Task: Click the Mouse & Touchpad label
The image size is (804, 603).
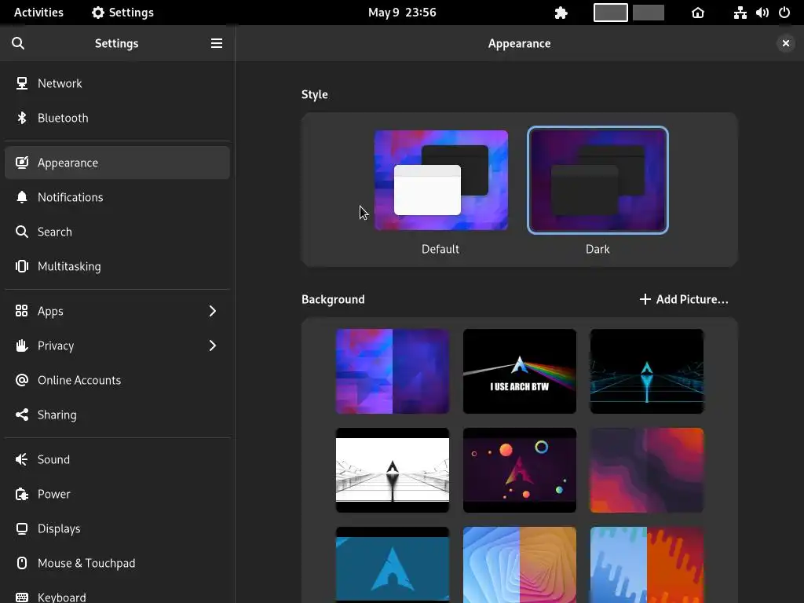Action: click(86, 563)
